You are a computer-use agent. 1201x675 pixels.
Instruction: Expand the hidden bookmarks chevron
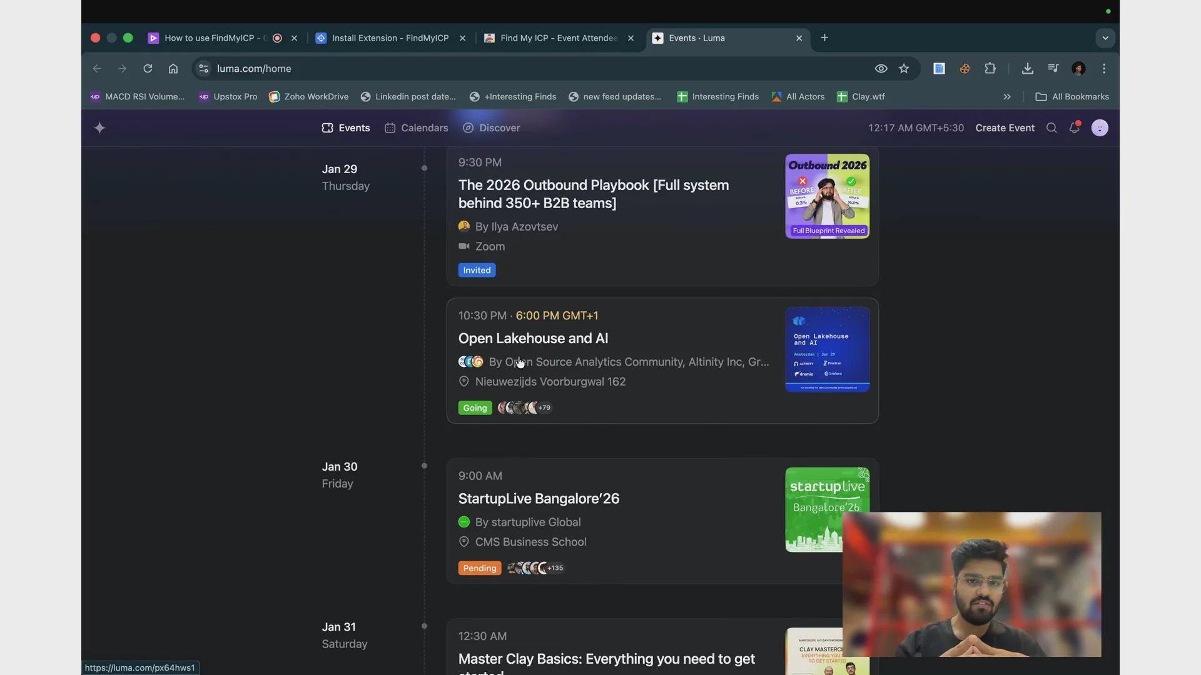click(x=1007, y=97)
